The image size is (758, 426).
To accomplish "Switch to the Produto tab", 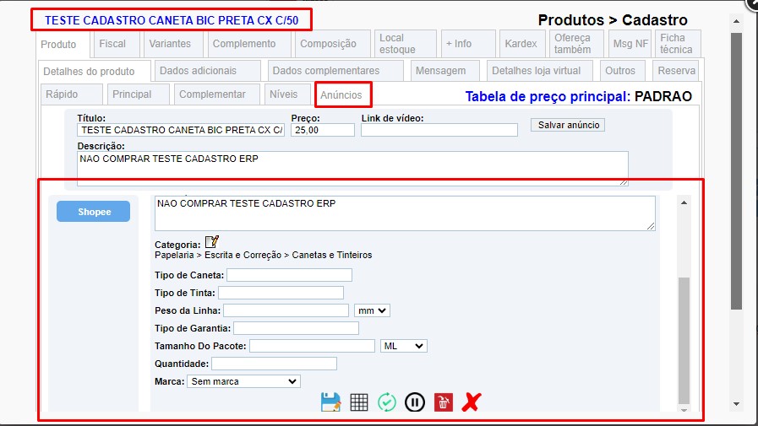I will coord(63,45).
